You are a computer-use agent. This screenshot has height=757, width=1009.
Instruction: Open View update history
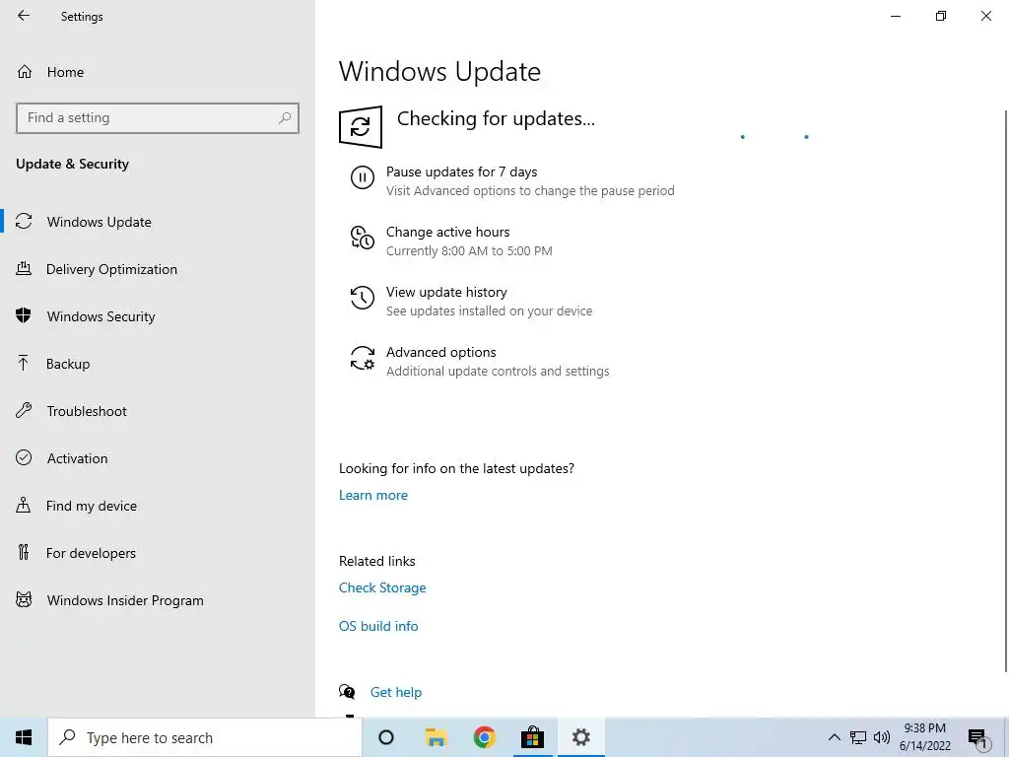click(x=446, y=292)
